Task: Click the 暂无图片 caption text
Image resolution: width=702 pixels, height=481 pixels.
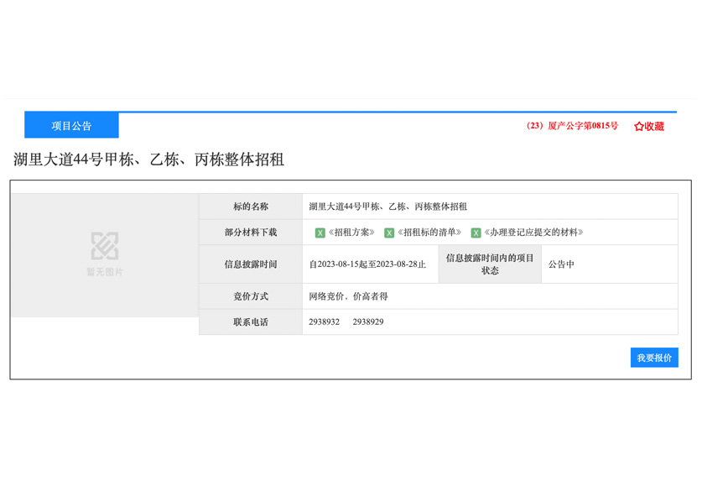Action: (105, 272)
